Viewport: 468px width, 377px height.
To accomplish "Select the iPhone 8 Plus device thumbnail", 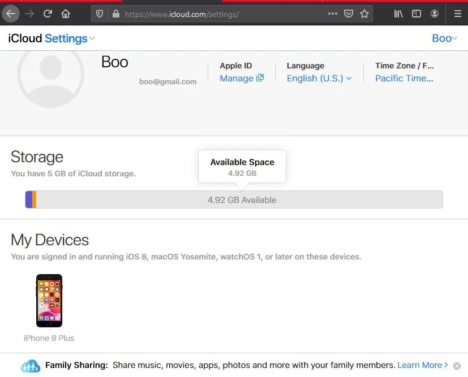I will click(x=49, y=301).
